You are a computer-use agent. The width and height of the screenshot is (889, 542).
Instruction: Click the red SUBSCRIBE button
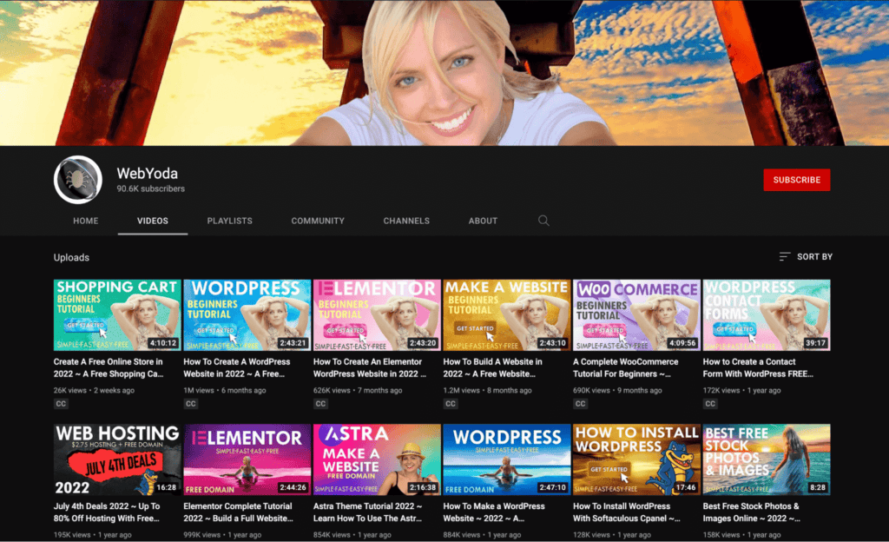coord(796,179)
